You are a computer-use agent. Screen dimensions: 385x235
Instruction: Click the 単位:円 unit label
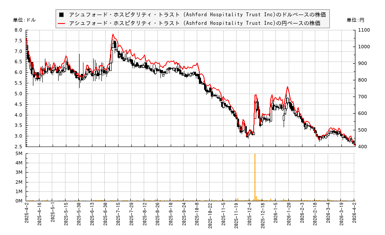(x=355, y=20)
